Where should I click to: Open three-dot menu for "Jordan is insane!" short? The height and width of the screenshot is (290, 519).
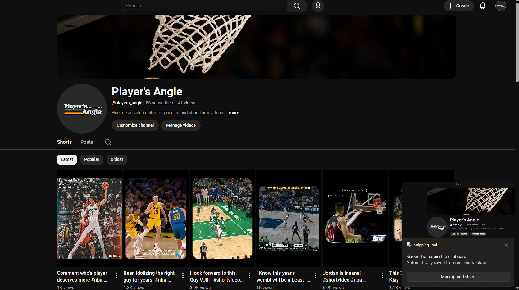tap(382, 275)
